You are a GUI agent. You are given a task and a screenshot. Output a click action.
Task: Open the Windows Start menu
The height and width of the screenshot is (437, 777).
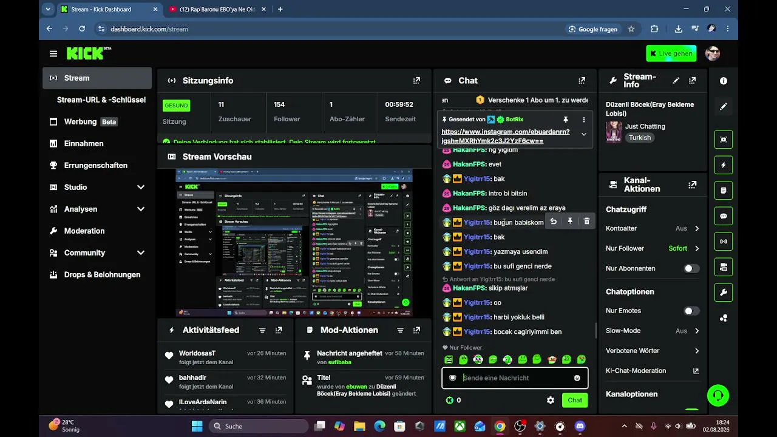pyautogui.click(x=197, y=426)
